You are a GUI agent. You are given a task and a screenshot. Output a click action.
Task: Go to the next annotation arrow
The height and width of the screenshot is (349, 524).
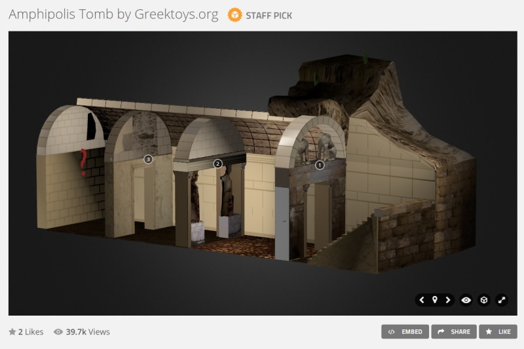(448, 300)
